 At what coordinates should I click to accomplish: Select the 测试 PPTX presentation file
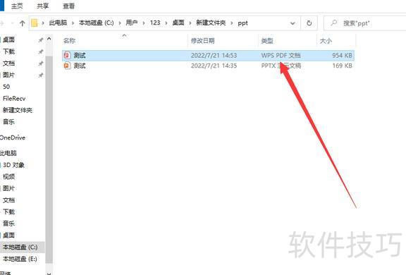[208, 66]
